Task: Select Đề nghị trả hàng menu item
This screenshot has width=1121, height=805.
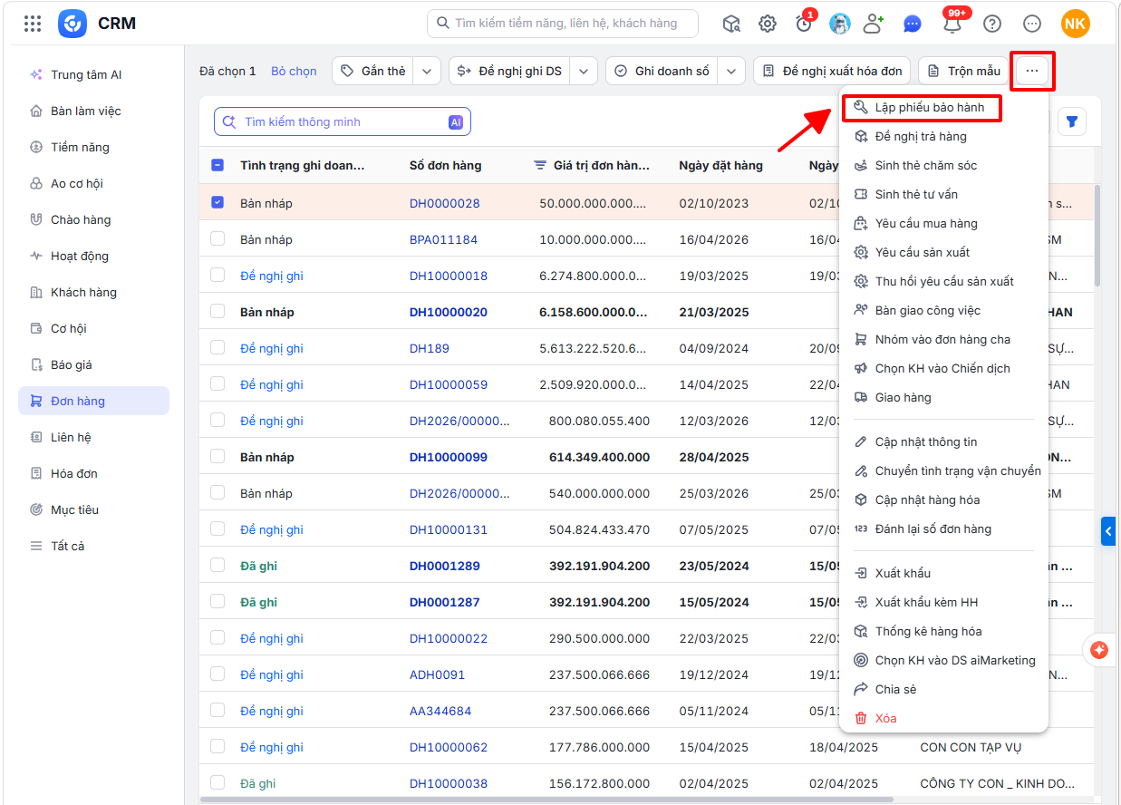Action: (x=943, y=137)
